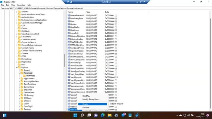212x119 pixels.
Task: Switch to Registry Editor taskbar icon
Action: click(x=137, y=115)
